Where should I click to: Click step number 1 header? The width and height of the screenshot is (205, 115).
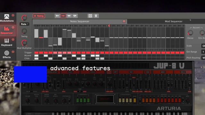pyautogui.click(x=36, y=26)
